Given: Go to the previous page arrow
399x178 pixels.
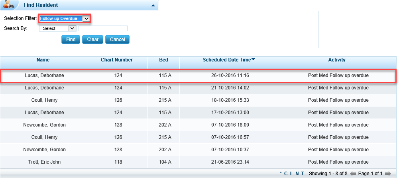Looking at the screenshot, I should click(353, 174).
